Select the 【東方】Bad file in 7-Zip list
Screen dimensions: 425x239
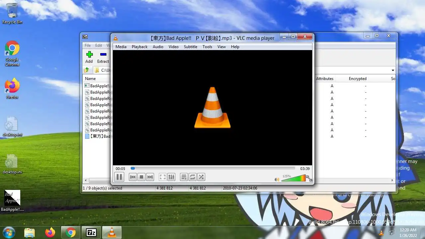(x=97, y=136)
